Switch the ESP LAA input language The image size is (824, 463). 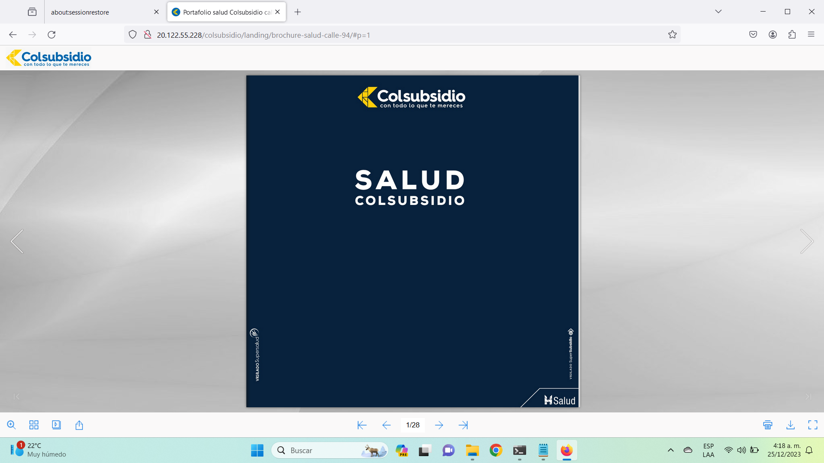[709, 450]
